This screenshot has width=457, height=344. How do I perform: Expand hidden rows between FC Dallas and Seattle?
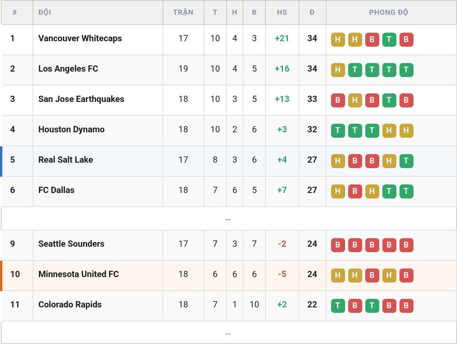coord(228,219)
